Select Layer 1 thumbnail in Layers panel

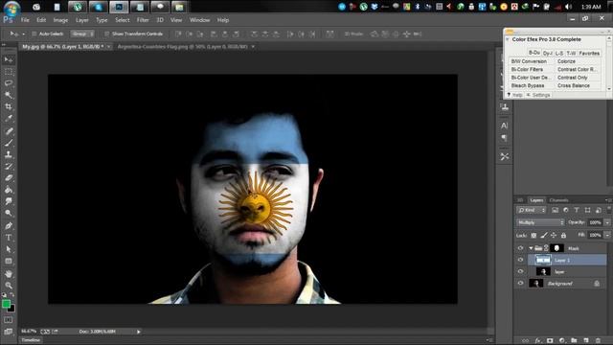pos(543,260)
